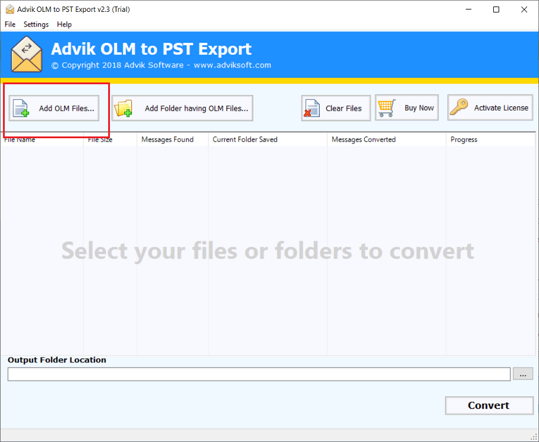The image size is (539, 442).
Task: Click the Advik envelope logo in banner
Action: pyautogui.click(x=27, y=54)
